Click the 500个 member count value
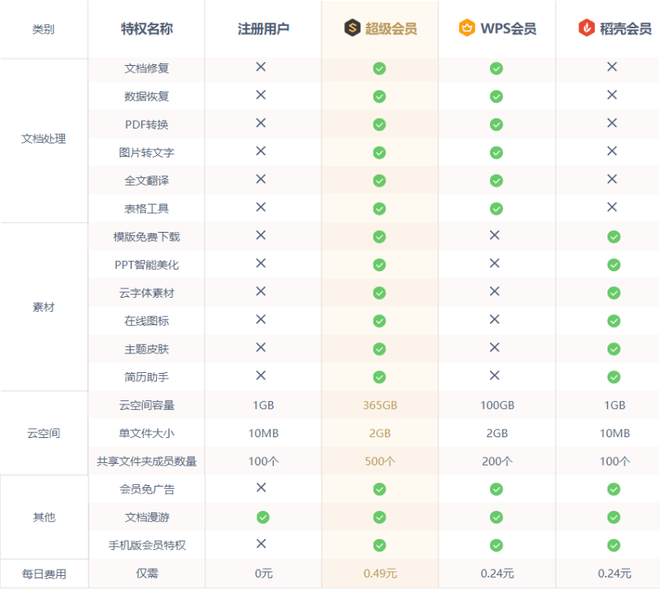 point(380,462)
